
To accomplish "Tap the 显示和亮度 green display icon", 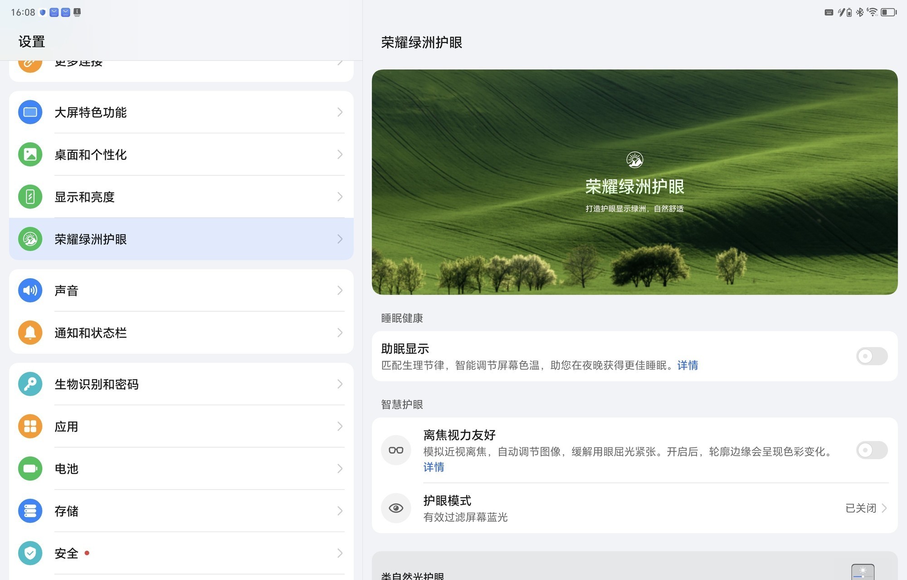I will (30, 197).
